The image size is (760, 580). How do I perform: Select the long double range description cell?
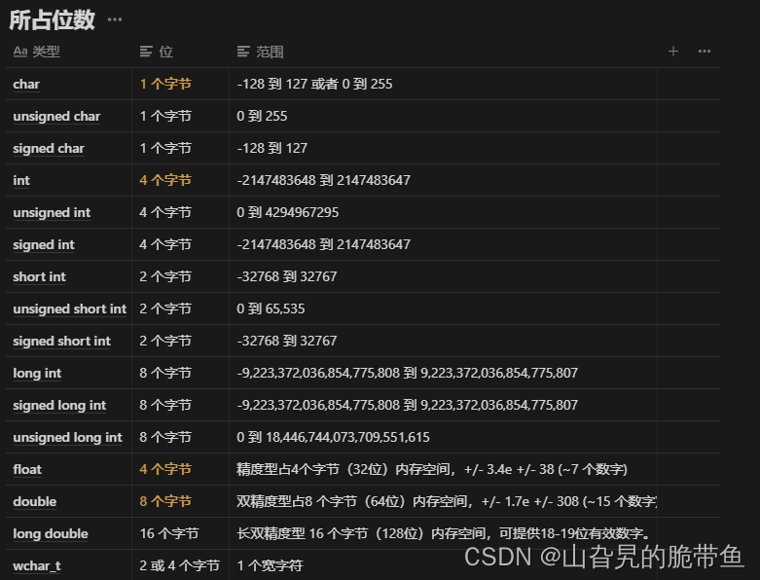point(443,533)
